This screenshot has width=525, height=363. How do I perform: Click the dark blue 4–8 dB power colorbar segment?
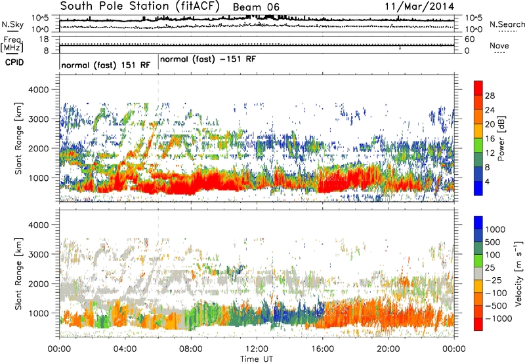tap(478, 174)
